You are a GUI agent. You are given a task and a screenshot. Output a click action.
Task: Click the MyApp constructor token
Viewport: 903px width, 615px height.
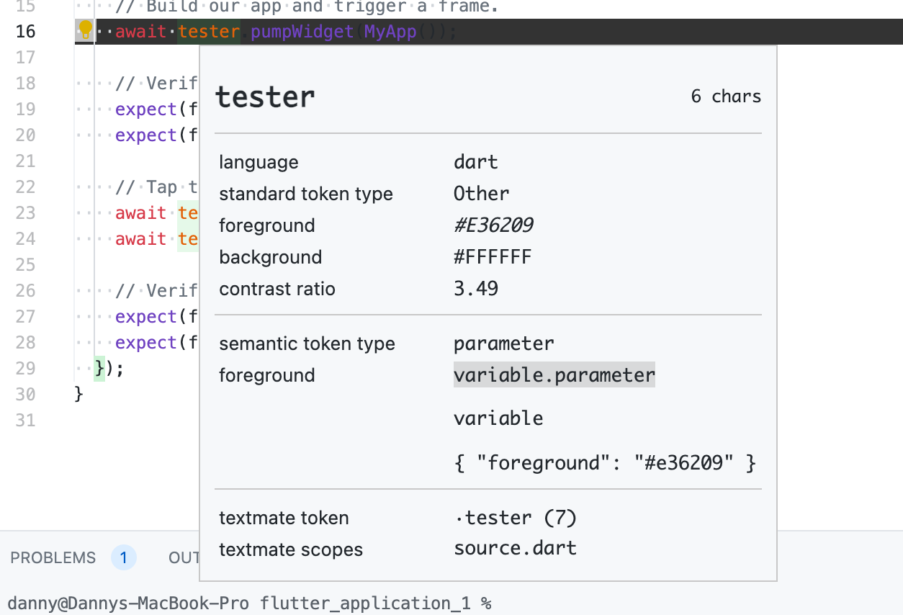click(x=391, y=31)
